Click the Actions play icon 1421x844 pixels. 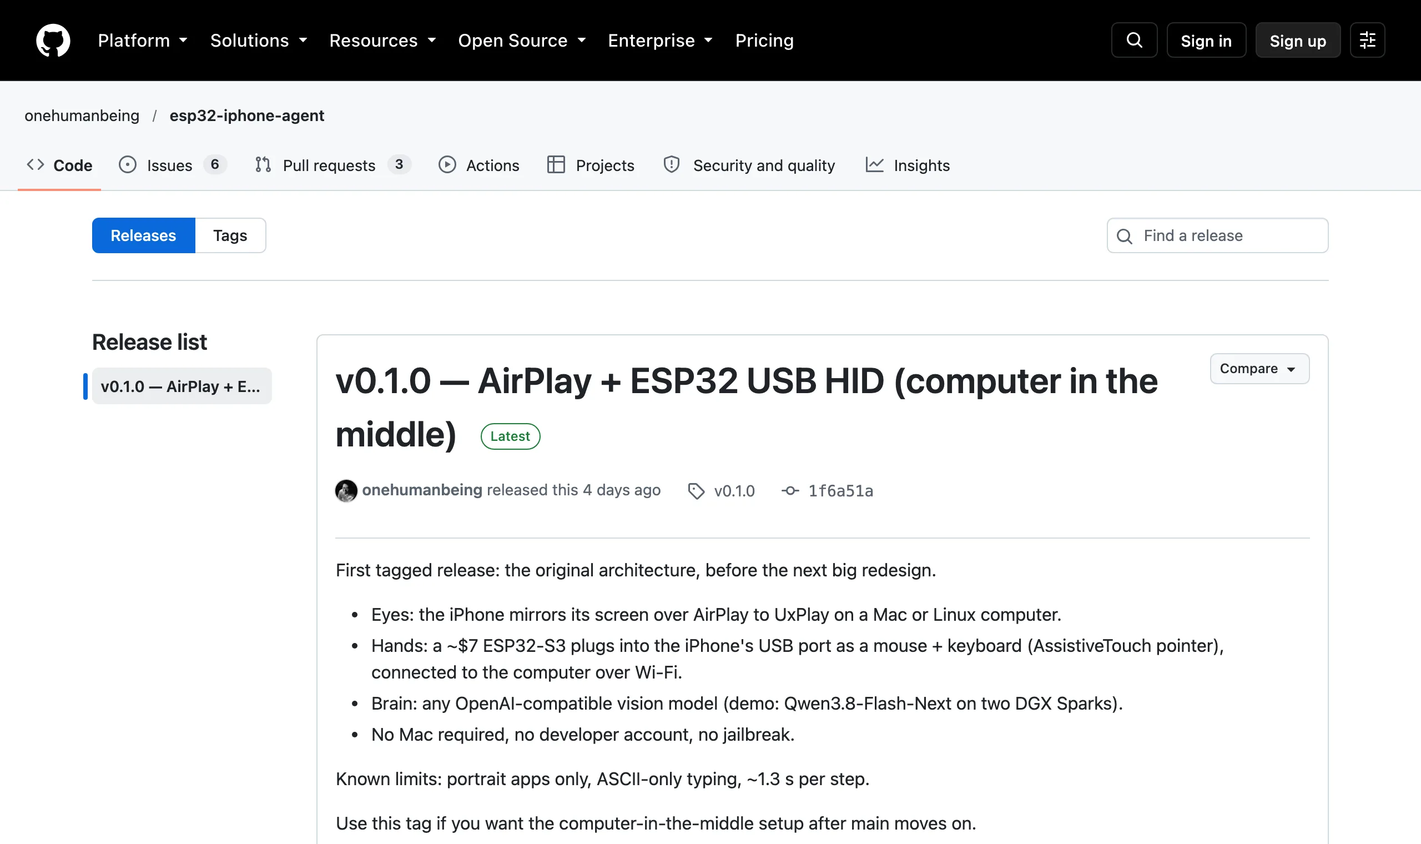[x=447, y=165]
